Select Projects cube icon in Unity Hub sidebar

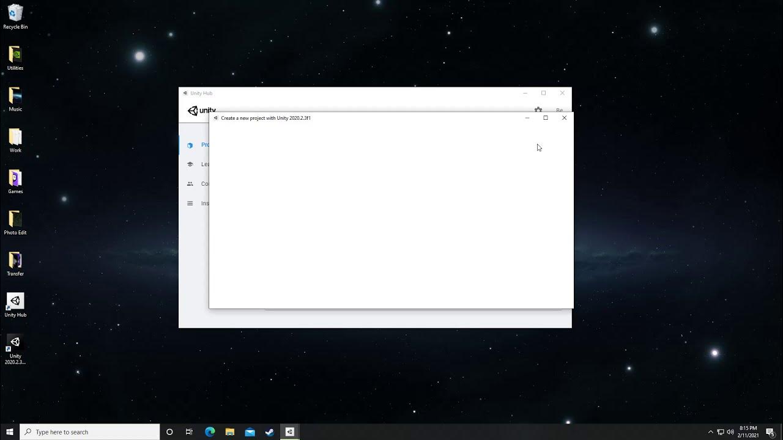tap(190, 145)
